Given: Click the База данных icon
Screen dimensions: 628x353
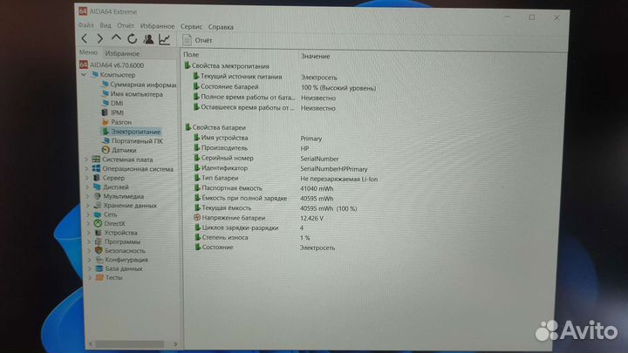Looking at the screenshot, I should click(99, 268).
